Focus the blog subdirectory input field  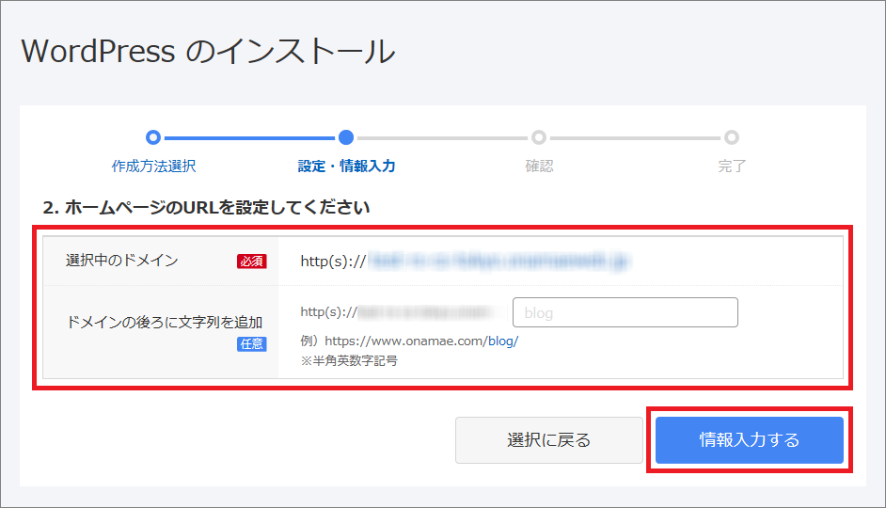pos(625,312)
